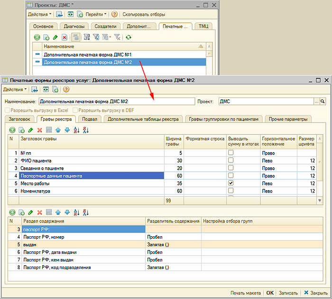Image resolution: width=332 pixels, height=299 pixels.
Task: Click the refresh icon in the Проекты list toolbar
Action: point(128,37)
